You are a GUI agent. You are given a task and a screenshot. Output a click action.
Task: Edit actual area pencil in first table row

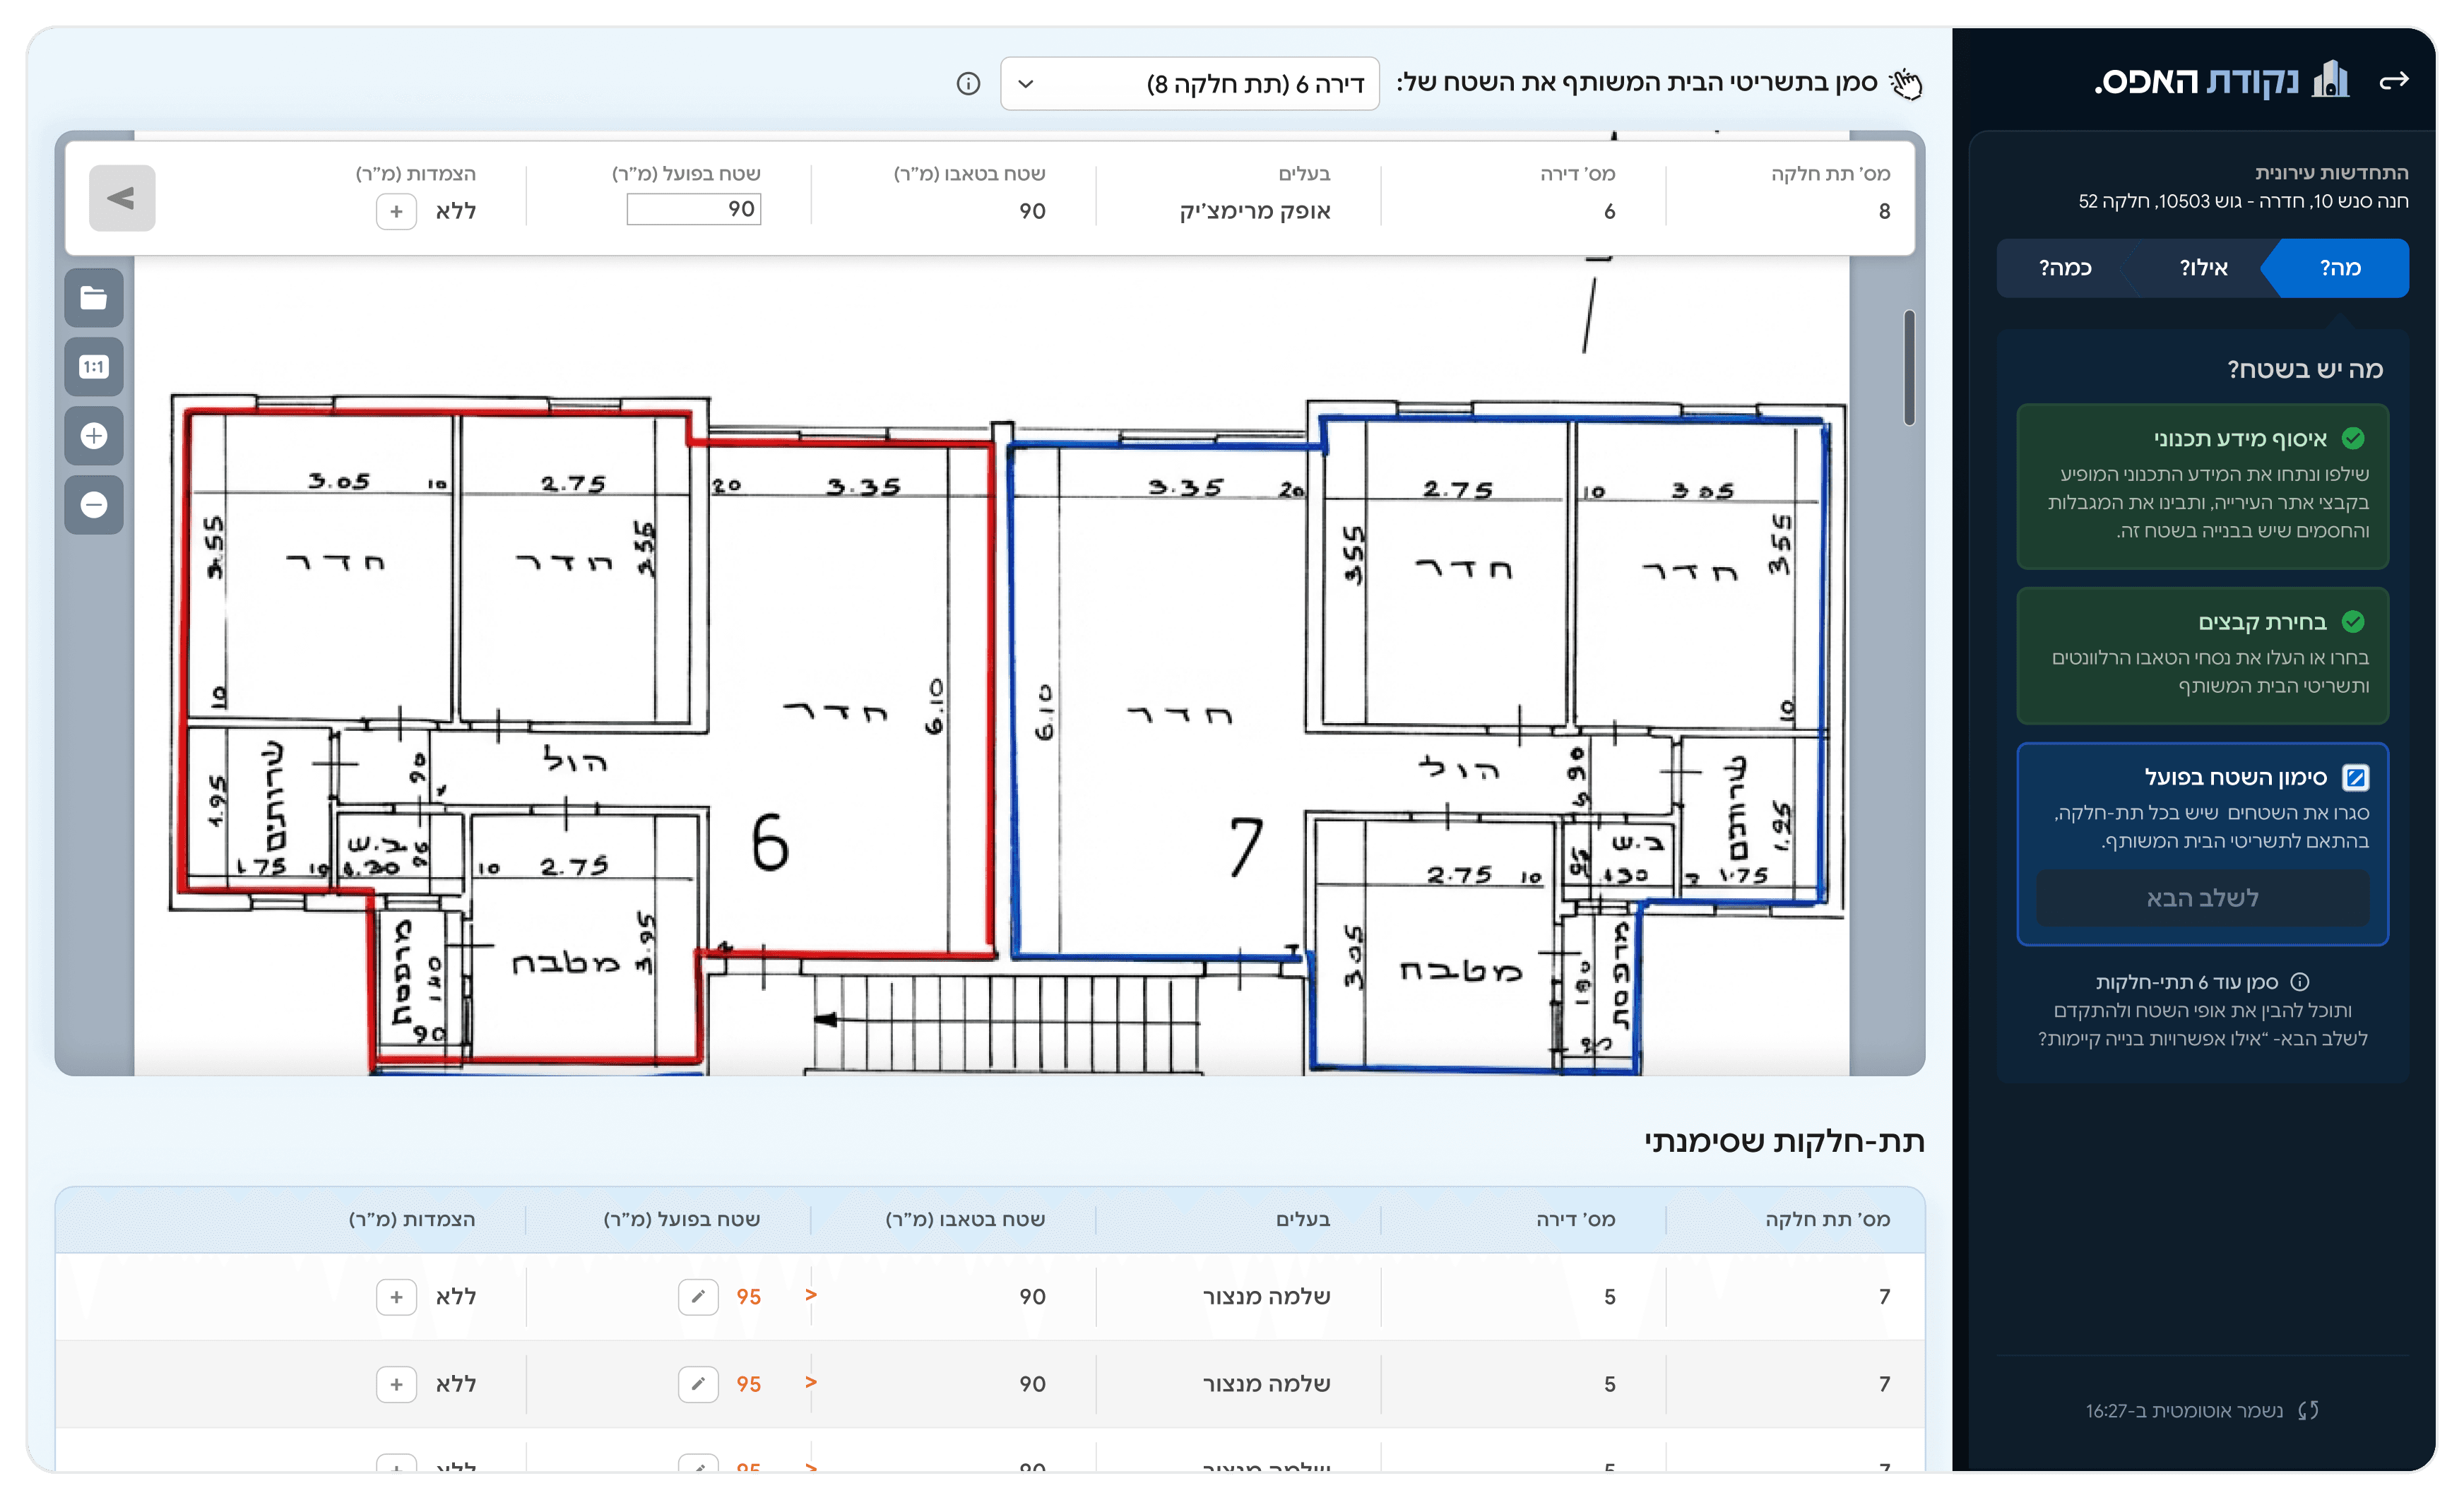coord(698,1297)
